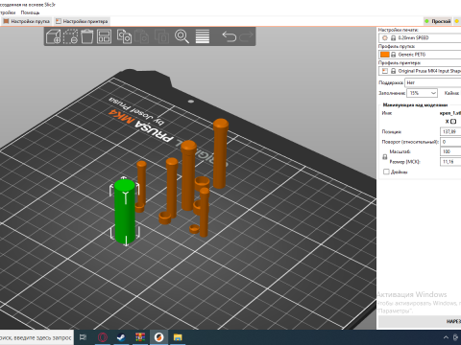Click the printer icon in printer profile

(x=385, y=71)
